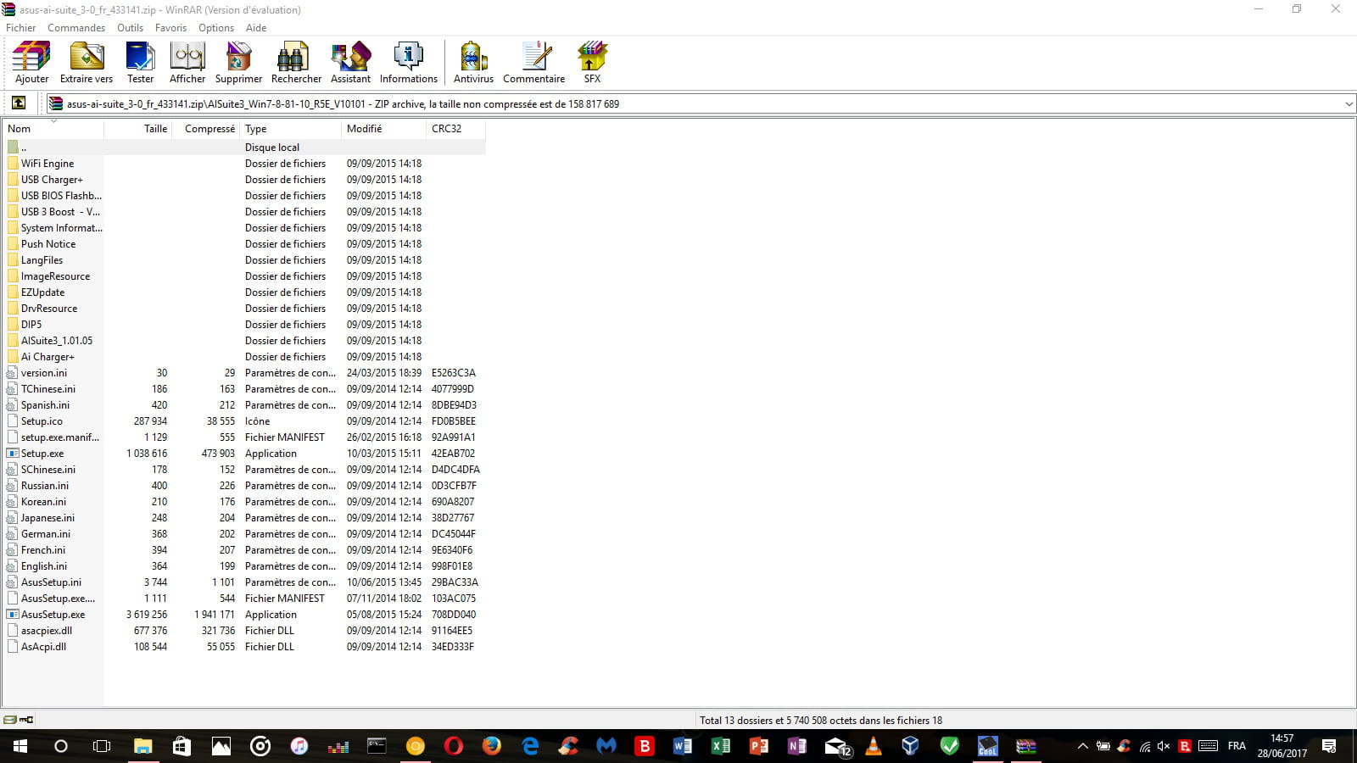Open the Afficher viewer icon
The image size is (1357, 763).
pos(187,63)
